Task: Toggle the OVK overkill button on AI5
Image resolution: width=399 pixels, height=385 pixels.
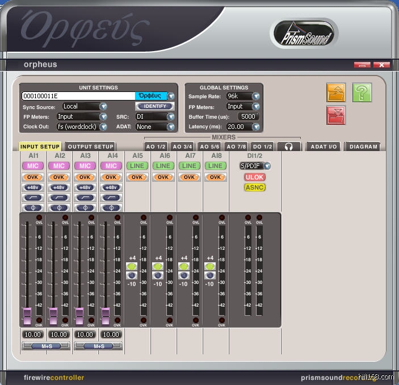Action: pyautogui.click(x=137, y=177)
